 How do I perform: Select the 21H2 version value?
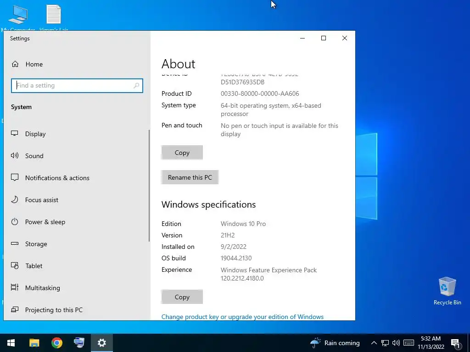coord(228,235)
